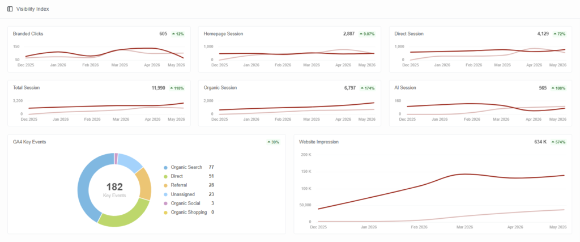Click the 39% badge on GA4 Key Events
The height and width of the screenshot is (242, 580).
tap(274, 142)
